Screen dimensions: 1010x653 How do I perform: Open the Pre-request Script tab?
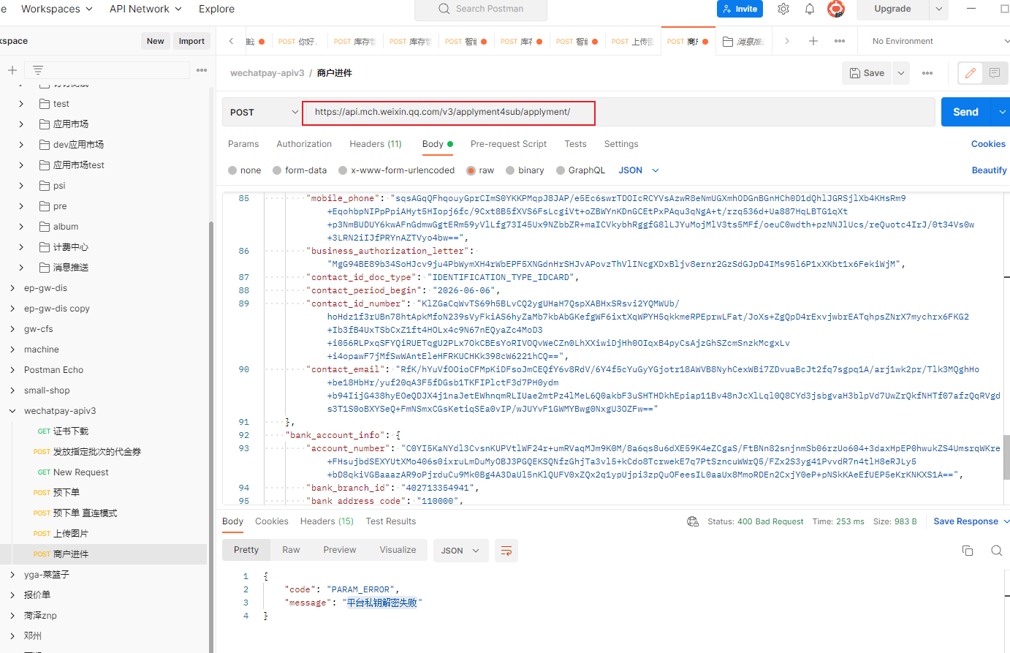click(x=509, y=144)
